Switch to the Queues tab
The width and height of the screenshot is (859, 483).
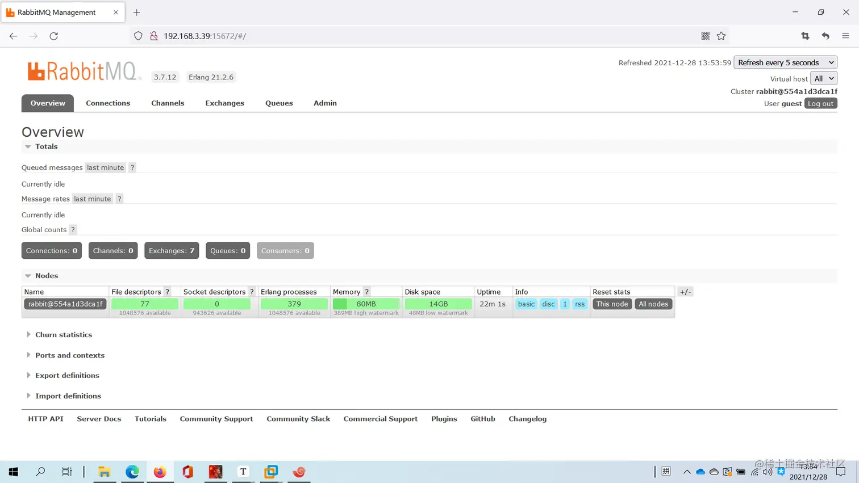tap(279, 103)
